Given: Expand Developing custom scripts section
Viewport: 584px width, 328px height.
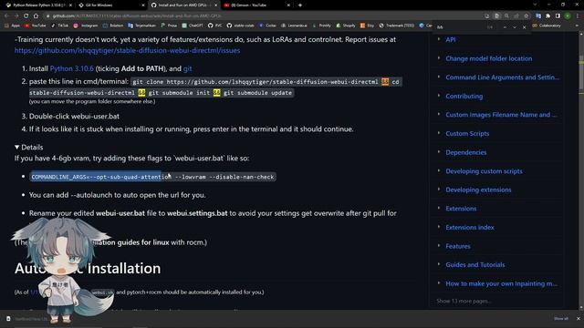Looking at the screenshot, I should tap(439, 170).
